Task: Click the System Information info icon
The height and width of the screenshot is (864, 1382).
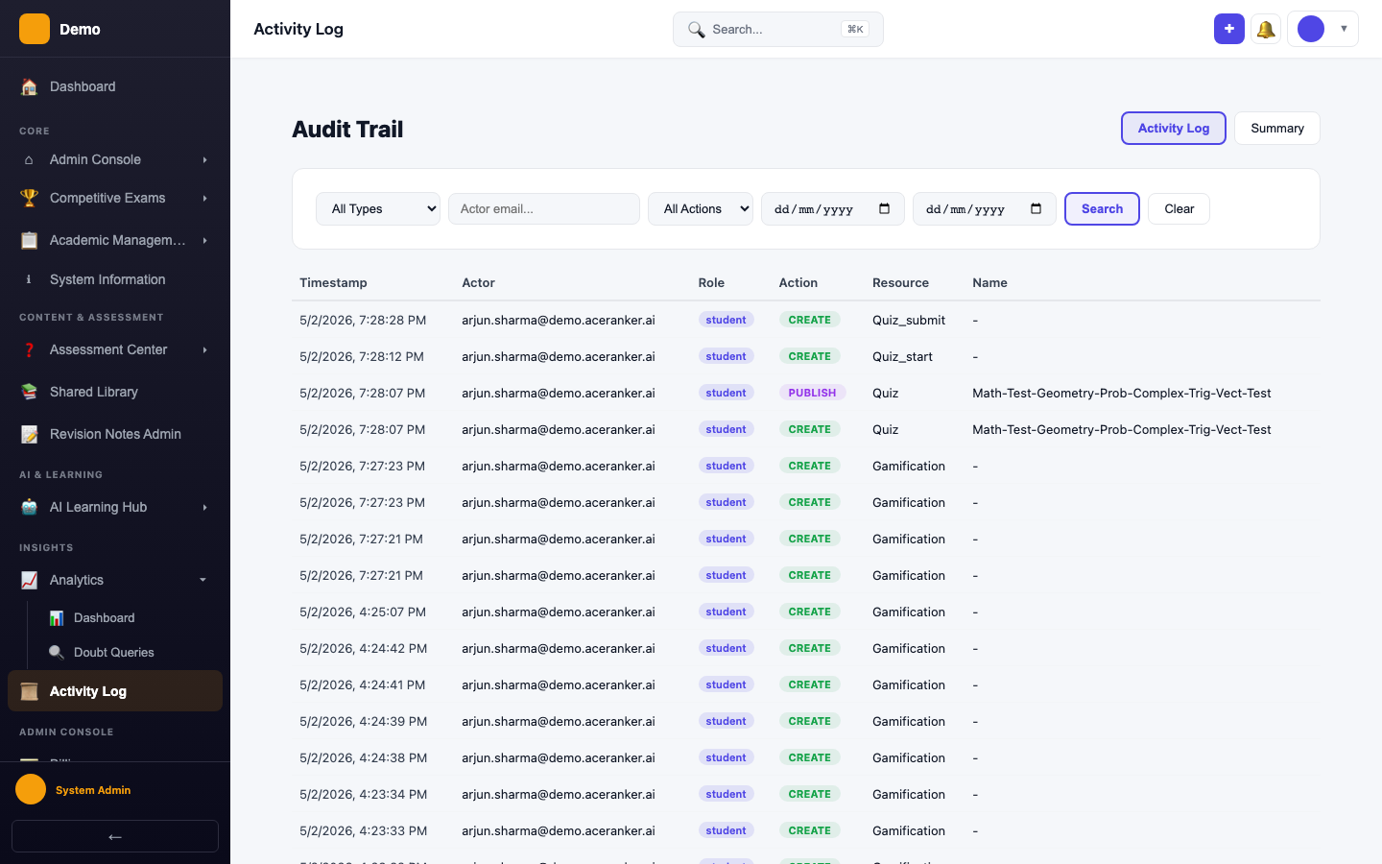Action: click(x=29, y=279)
